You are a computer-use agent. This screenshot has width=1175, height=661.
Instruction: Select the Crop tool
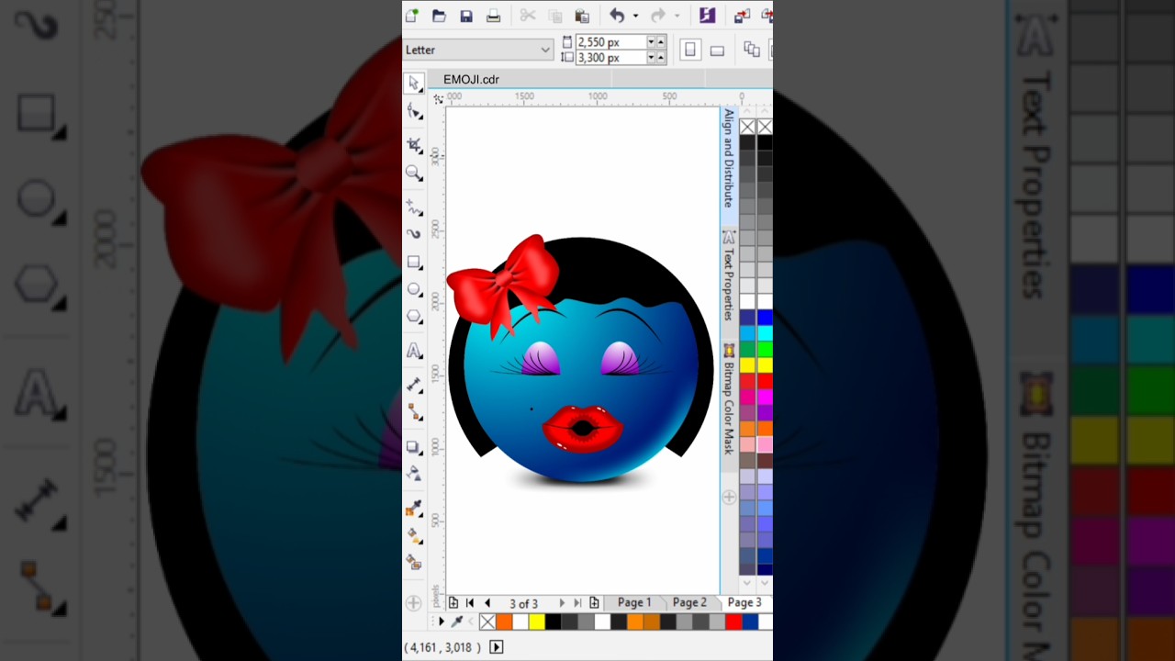point(414,145)
